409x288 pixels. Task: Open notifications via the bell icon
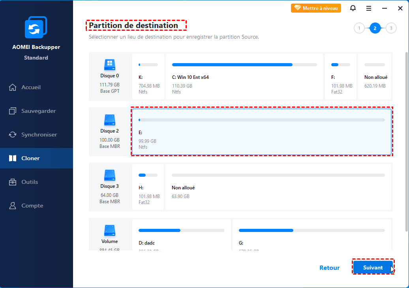tap(353, 8)
